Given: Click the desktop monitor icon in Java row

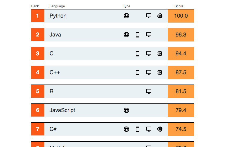Looking at the screenshot, I should tap(149, 35).
